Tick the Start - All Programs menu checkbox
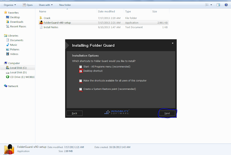 click(x=80, y=67)
